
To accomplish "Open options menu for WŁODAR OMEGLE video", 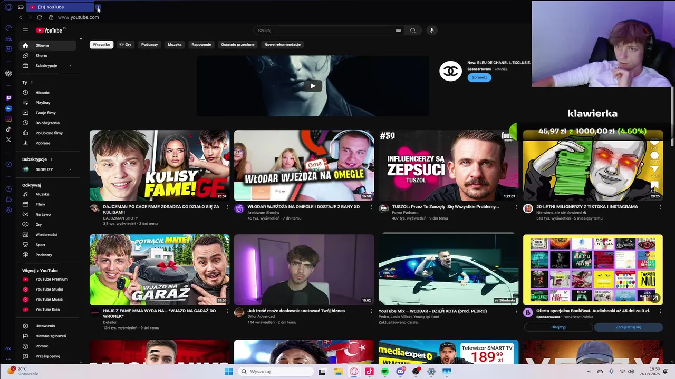I will tap(372, 207).
